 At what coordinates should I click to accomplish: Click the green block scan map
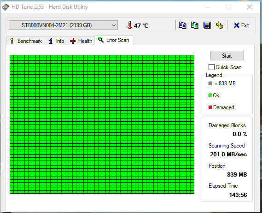(x=102, y=124)
